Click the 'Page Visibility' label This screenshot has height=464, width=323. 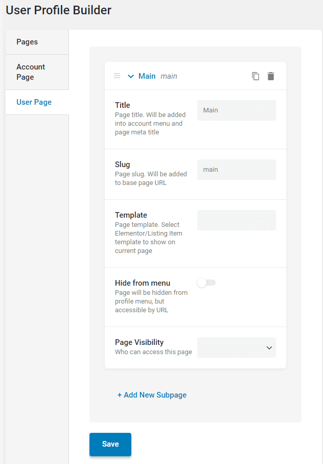139,342
